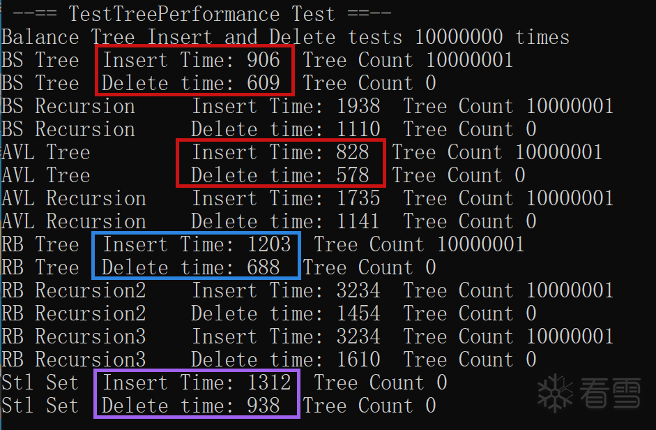Click AVL Recursion insert time 1735
This screenshot has height=430, width=656.
click(x=358, y=198)
